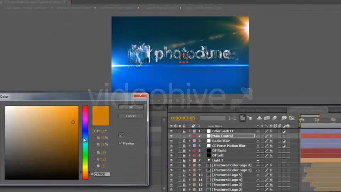Select the Hue H radio button

[x=94, y=131]
